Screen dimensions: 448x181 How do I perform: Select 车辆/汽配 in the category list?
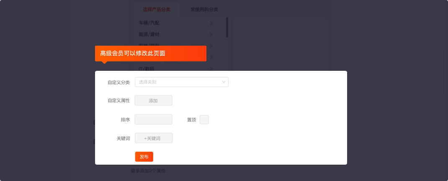[x=149, y=23]
